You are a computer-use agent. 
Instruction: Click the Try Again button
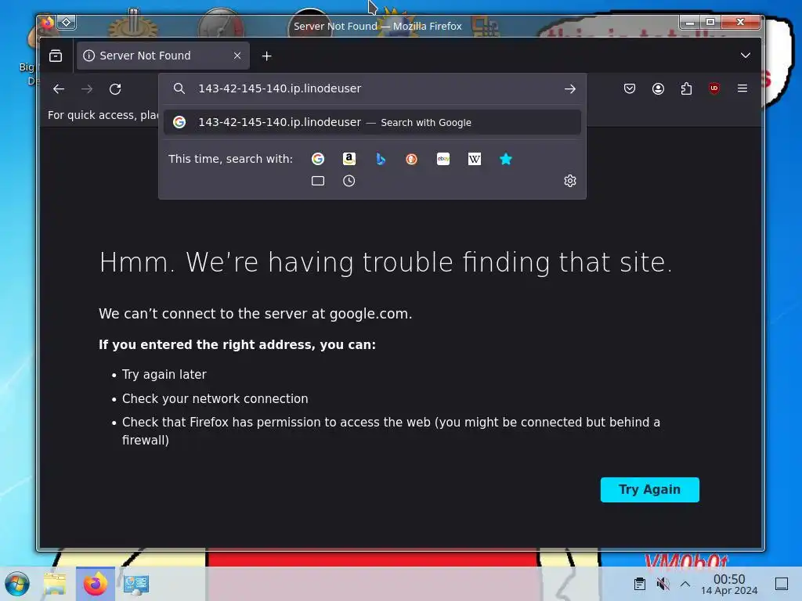coord(649,490)
